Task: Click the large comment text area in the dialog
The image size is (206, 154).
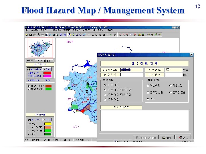Action: pyautogui.click(x=144, y=120)
